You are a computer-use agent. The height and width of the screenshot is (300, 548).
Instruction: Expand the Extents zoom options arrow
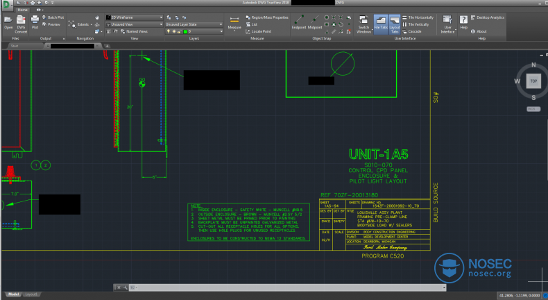click(x=91, y=24)
